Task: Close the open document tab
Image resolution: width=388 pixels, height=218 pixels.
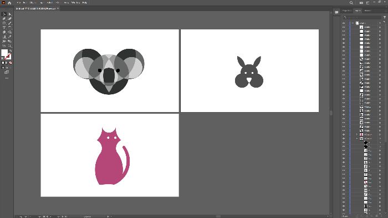Action: tap(58, 8)
